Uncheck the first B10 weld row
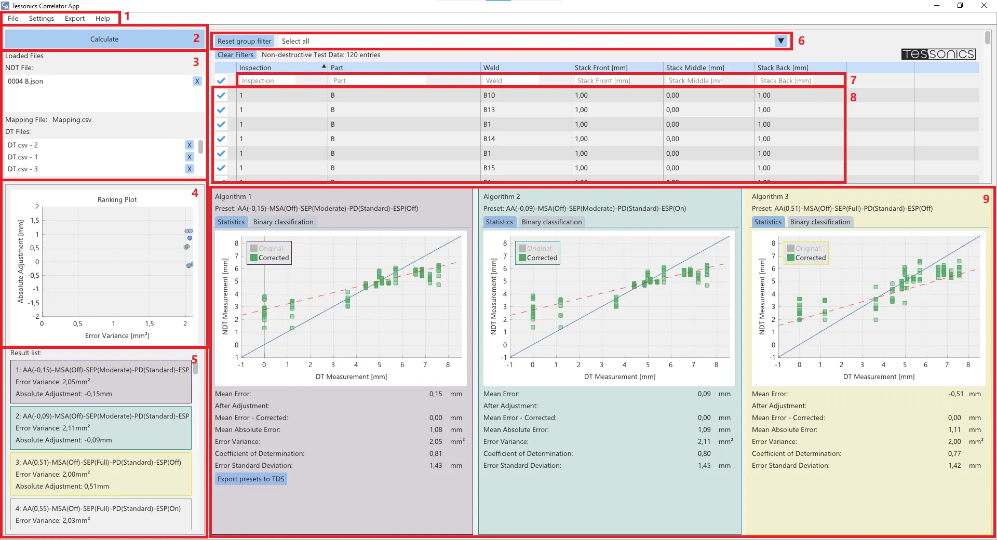The image size is (997, 540). 222,95
